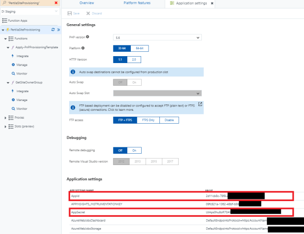This screenshot has height=234, width=304.
Task: Open FTP learn more external link icon
Action: coord(200,104)
